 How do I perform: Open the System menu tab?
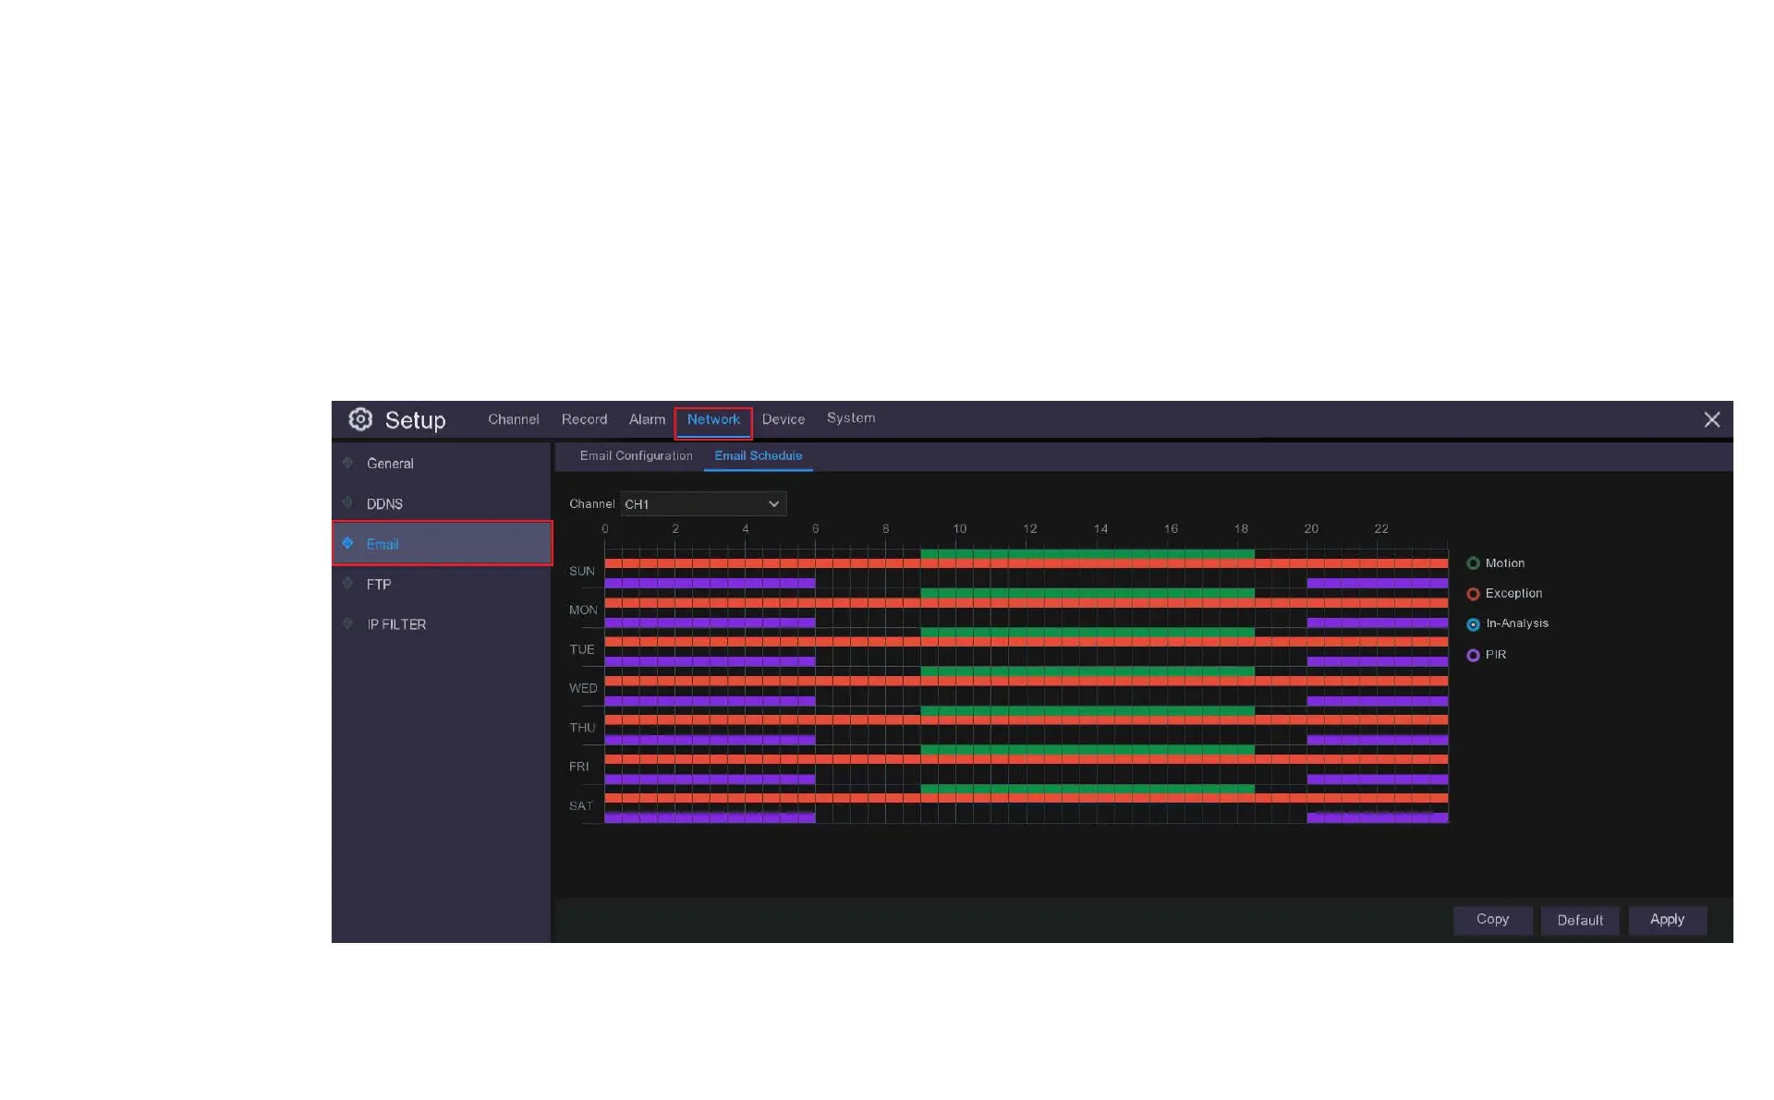tap(850, 418)
